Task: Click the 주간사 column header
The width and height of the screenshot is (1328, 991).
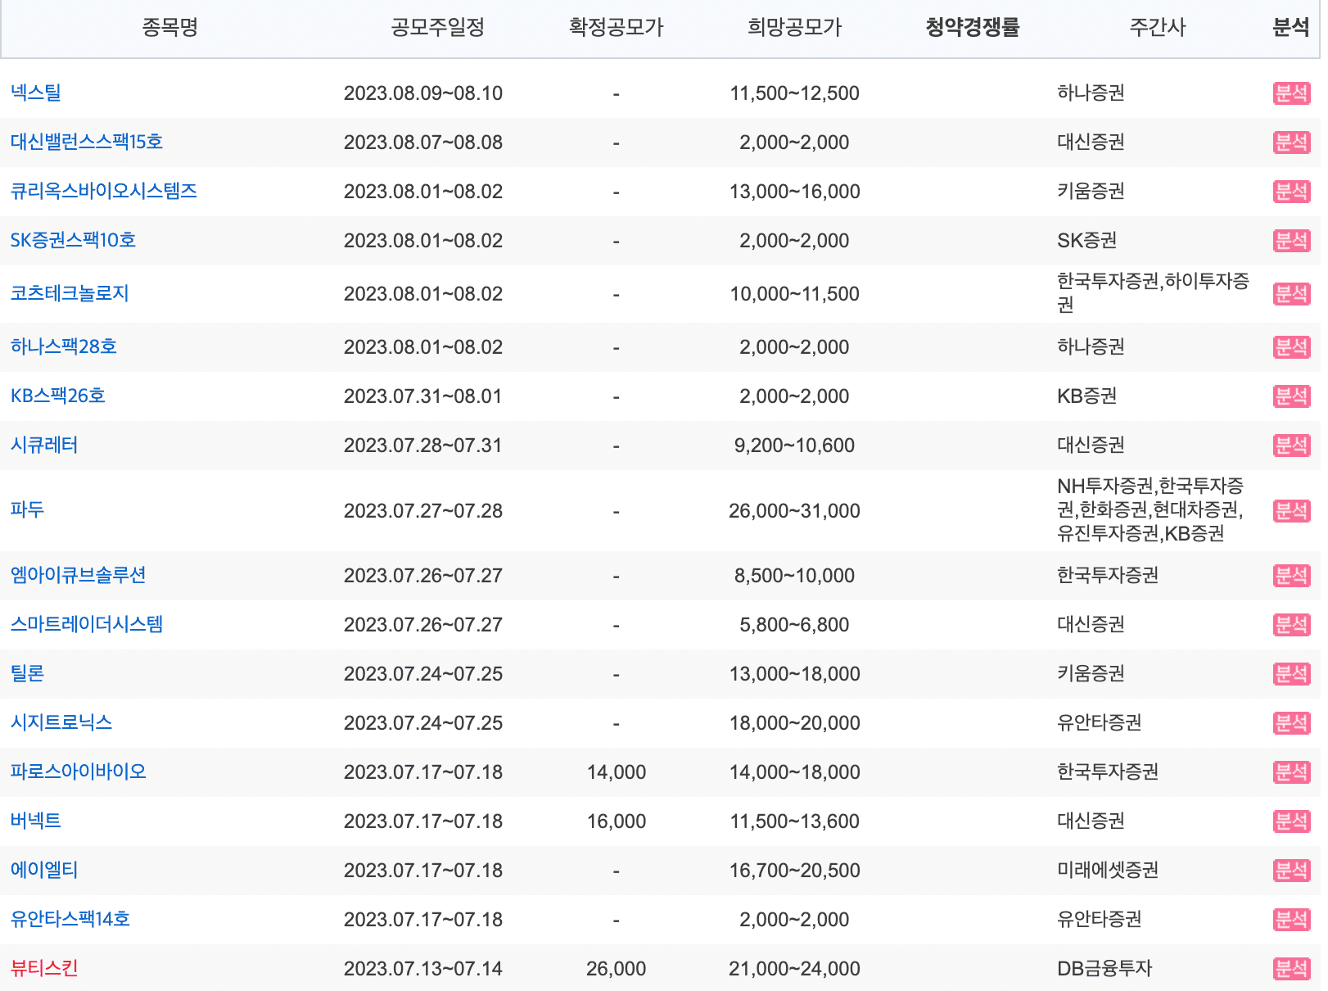Action: coord(1158,28)
